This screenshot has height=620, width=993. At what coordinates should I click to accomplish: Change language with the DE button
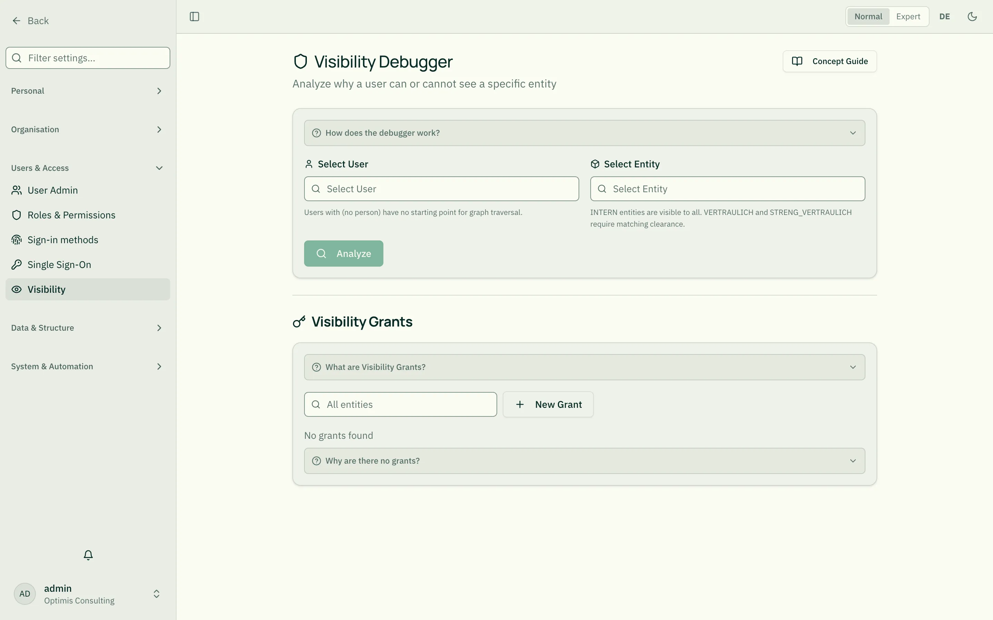tap(945, 17)
